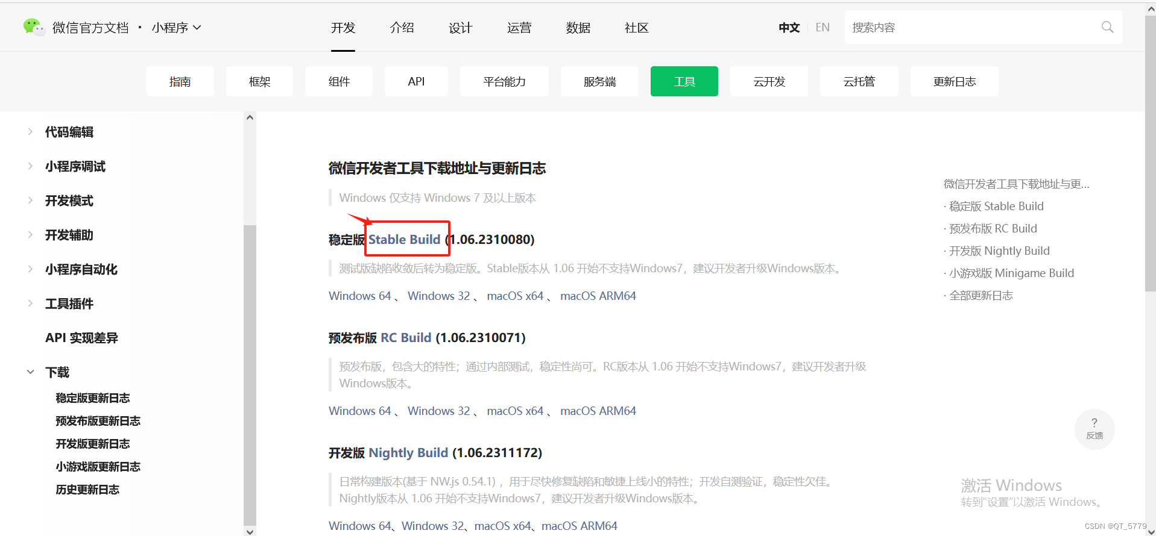Download RC Build for Windows 64

[x=360, y=411]
